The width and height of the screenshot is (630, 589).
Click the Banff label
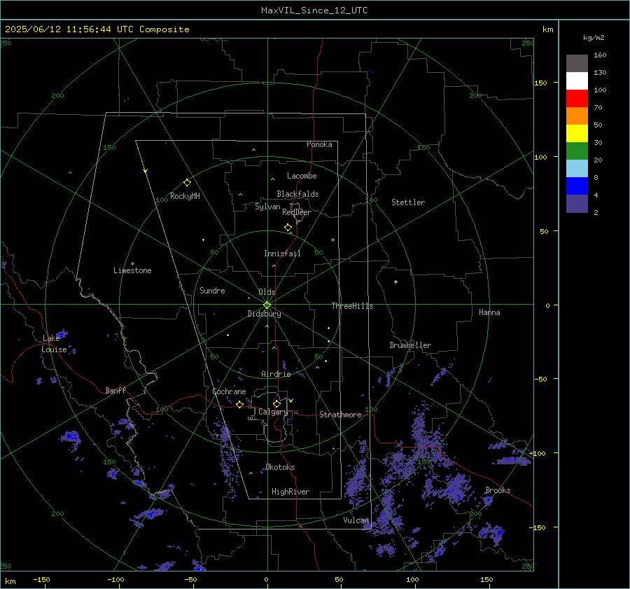[115, 390]
